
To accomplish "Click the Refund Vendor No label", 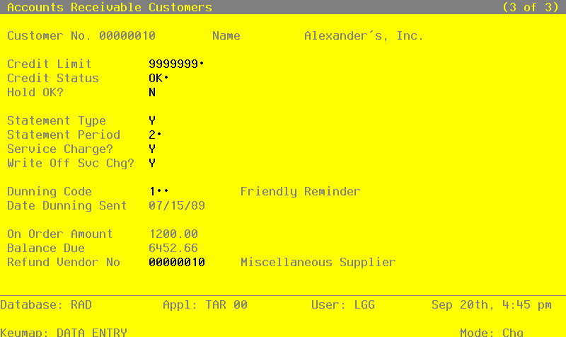I will [64, 262].
